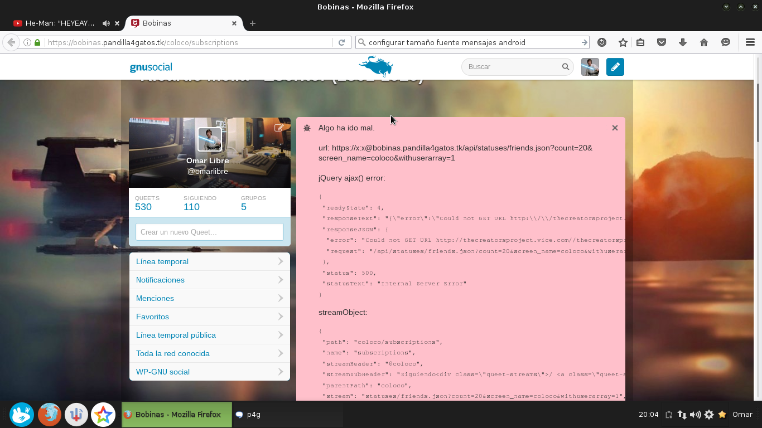Open URL history dropdown in address bar

[329, 42]
